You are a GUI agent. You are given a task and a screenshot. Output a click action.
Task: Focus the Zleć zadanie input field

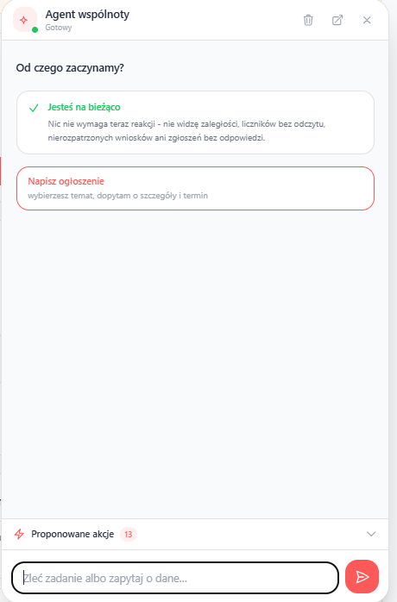[x=175, y=578]
